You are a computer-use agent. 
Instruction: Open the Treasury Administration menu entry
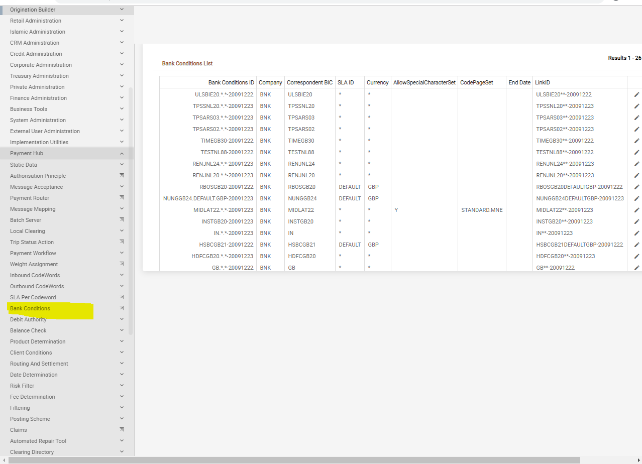pyautogui.click(x=39, y=76)
